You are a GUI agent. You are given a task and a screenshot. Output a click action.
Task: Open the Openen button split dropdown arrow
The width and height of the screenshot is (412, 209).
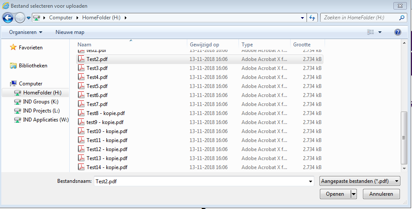[x=354, y=194]
